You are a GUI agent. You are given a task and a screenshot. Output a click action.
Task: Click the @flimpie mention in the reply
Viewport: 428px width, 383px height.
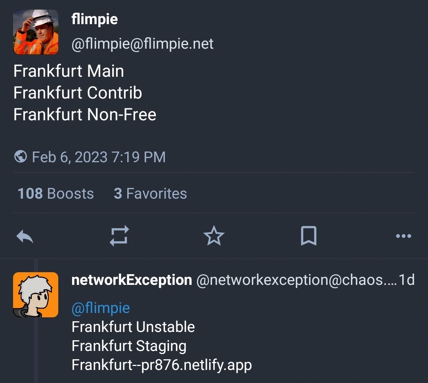pos(101,308)
